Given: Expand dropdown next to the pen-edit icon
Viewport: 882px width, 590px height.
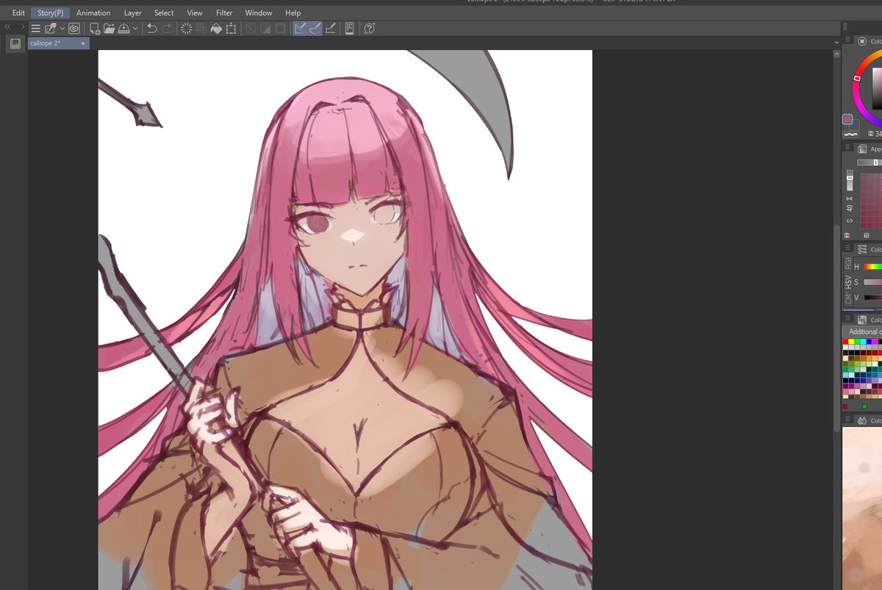Looking at the screenshot, I should pyautogui.click(x=62, y=29).
